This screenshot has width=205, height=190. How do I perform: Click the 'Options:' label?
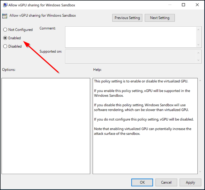[x=8, y=70]
